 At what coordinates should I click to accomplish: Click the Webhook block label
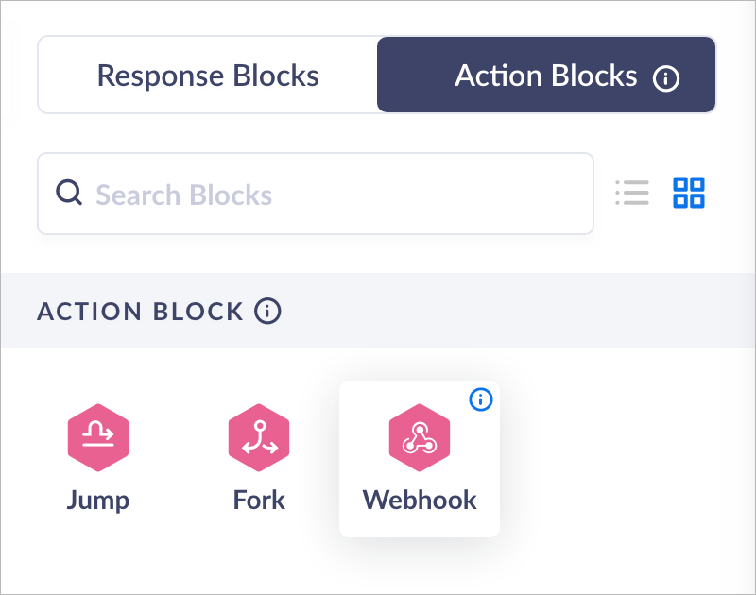pyautogui.click(x=420, y=500)
